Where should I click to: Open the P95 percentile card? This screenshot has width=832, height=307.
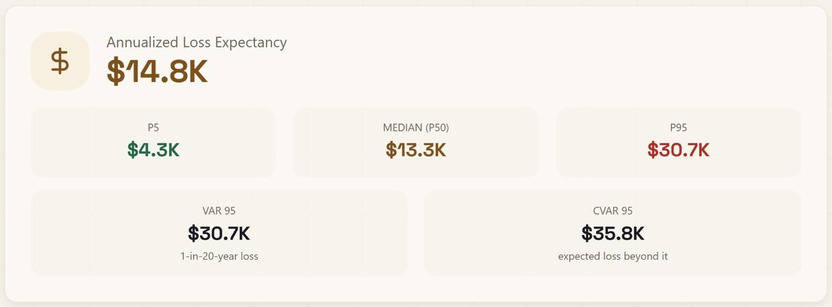pos(679,142)
